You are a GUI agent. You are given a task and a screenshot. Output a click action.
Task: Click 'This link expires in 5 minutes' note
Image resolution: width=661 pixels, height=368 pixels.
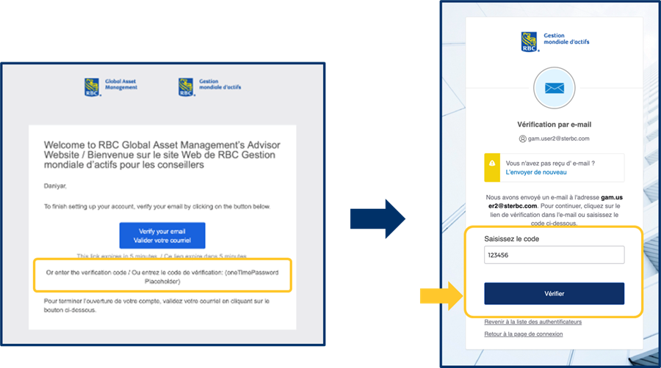(x=162, y=256)
